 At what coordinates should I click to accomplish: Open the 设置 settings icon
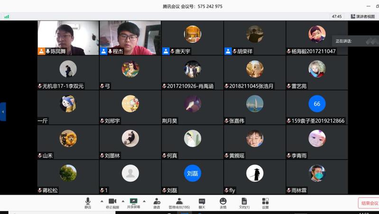tap(265, 203)
